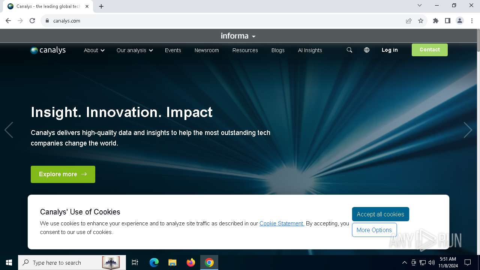Open the tab search chevron

click(420, 5)
